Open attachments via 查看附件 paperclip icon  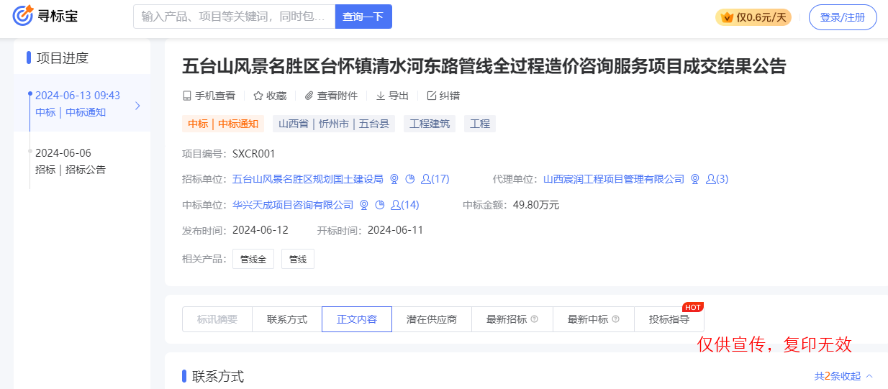[309, 96]
